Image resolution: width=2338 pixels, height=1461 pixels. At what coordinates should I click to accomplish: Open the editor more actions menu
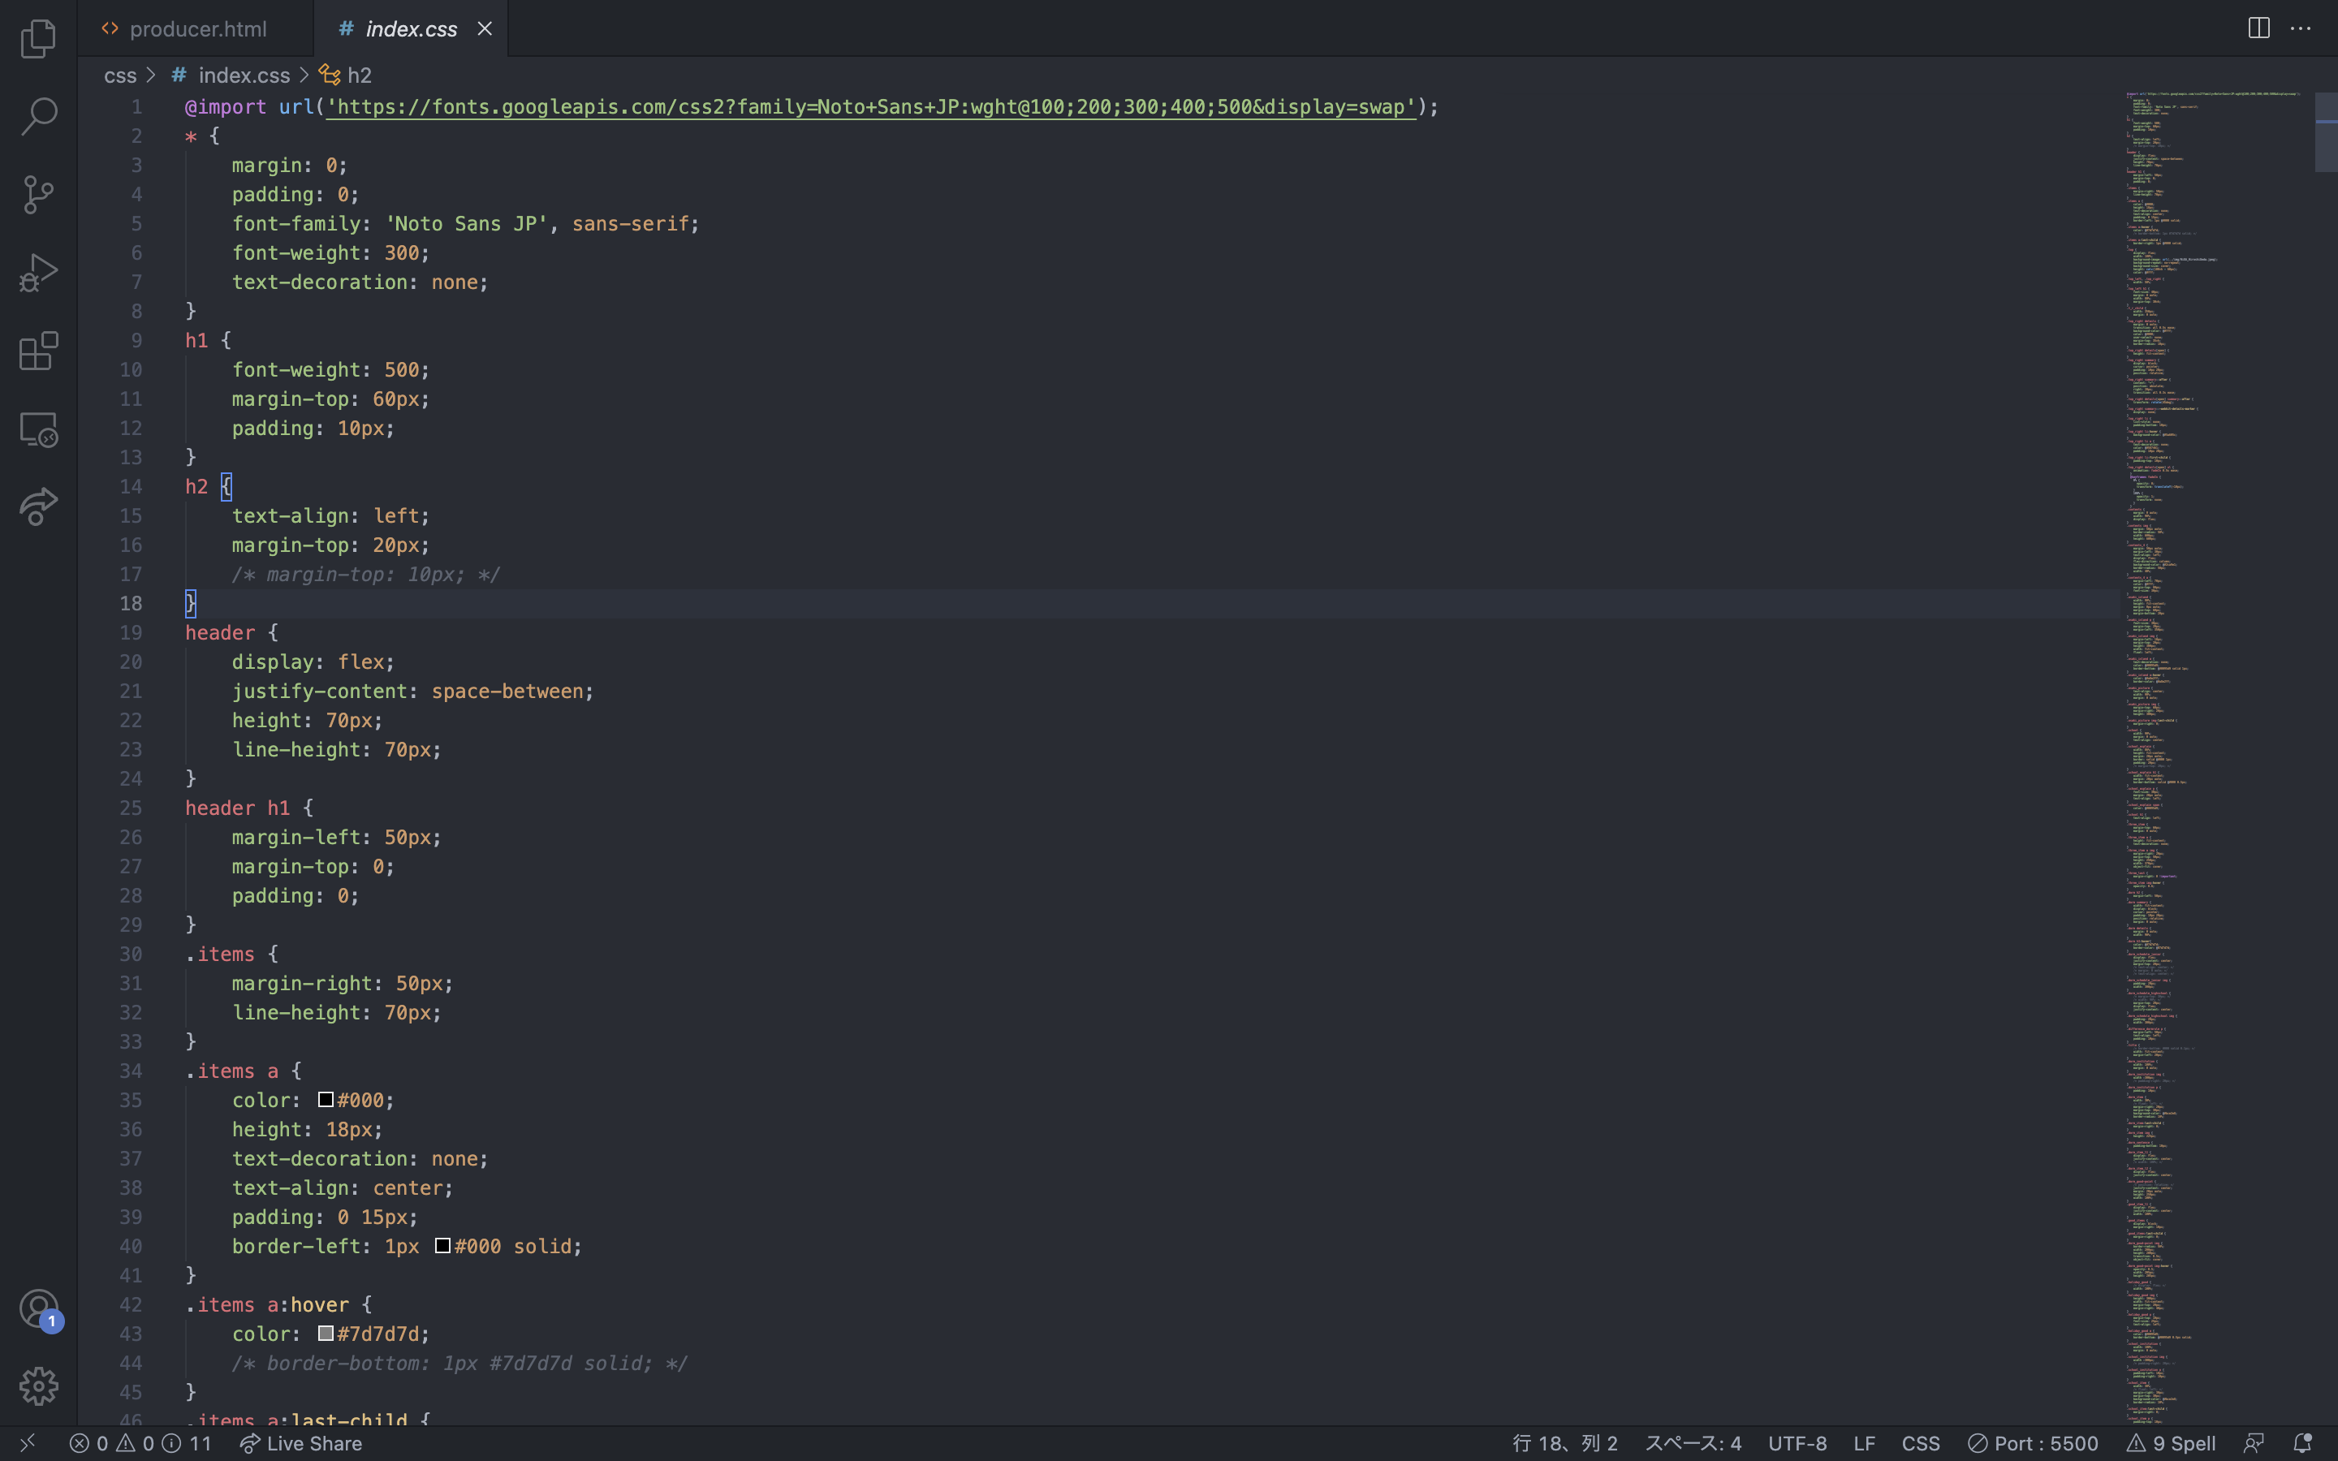(x=2301, y=28)
